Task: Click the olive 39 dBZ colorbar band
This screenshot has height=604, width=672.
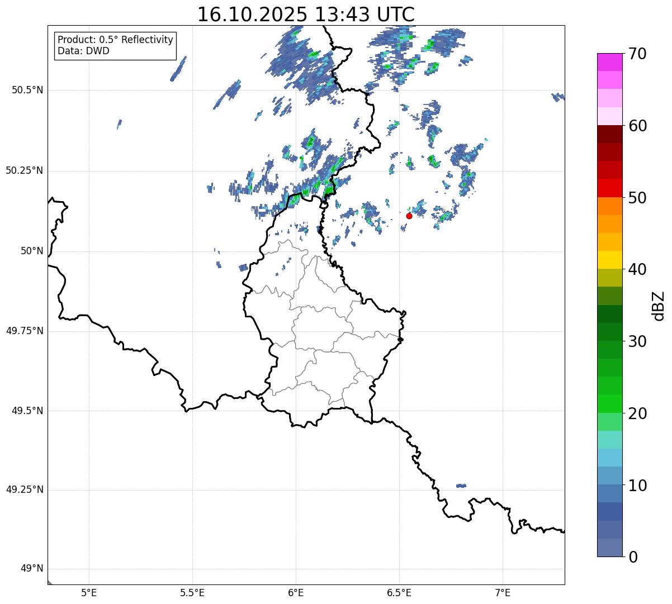Action: point(609,278)
